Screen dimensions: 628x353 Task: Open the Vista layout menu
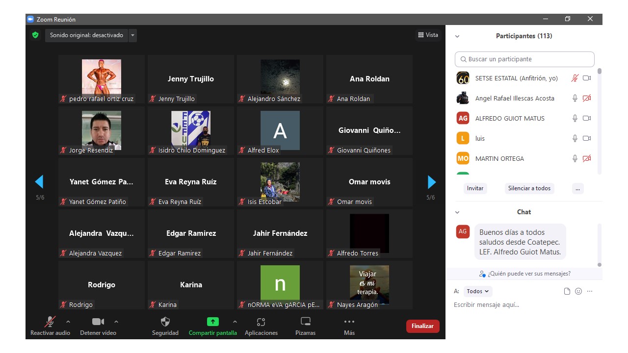point(428,35)
